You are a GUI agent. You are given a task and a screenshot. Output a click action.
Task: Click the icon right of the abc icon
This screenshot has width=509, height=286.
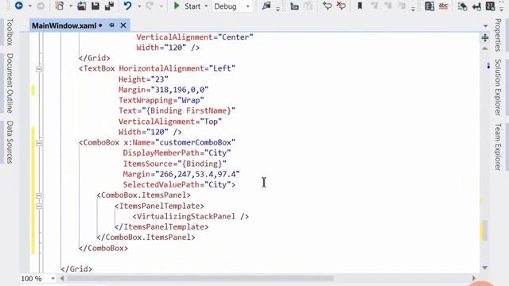462,6
